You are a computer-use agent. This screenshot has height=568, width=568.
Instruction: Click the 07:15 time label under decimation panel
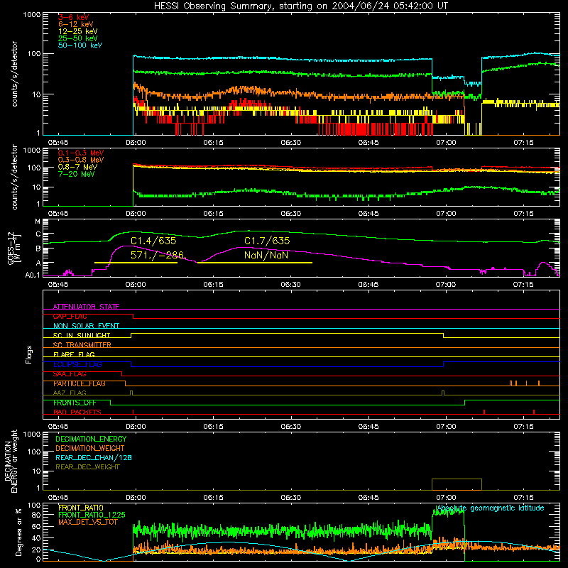523,498
